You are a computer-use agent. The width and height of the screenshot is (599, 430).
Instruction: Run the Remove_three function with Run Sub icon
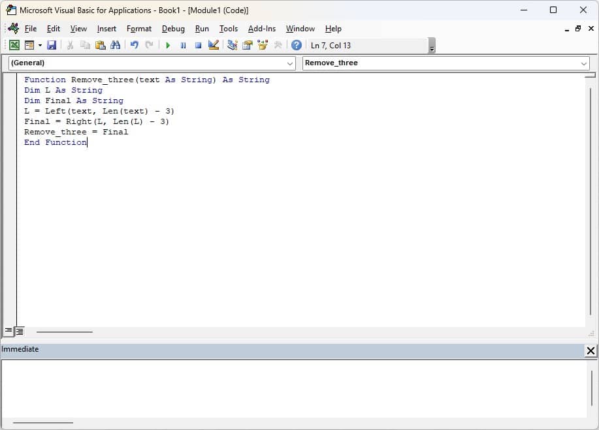pyautogui.click(x=167, y=44)
